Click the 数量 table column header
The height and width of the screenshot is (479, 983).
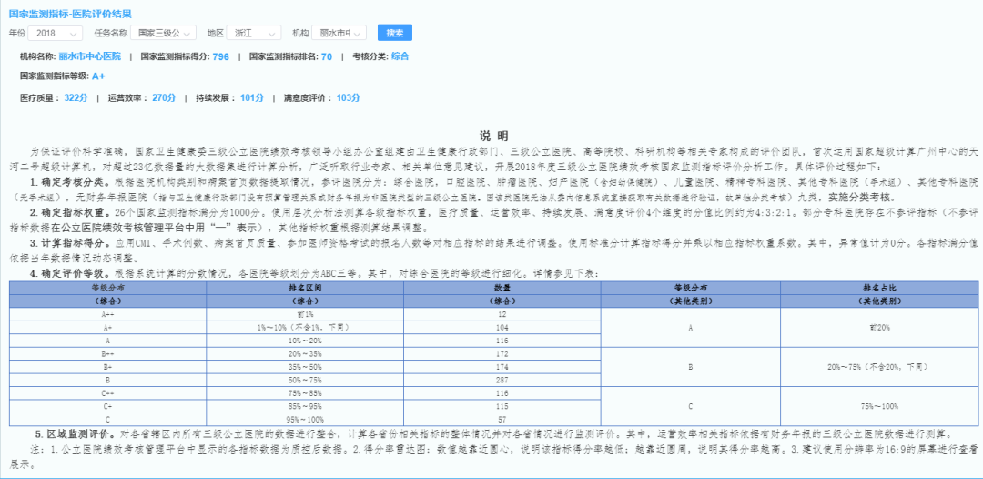point(502,287)
